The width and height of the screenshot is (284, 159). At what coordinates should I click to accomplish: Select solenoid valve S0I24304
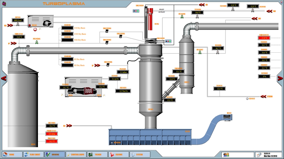107,31
